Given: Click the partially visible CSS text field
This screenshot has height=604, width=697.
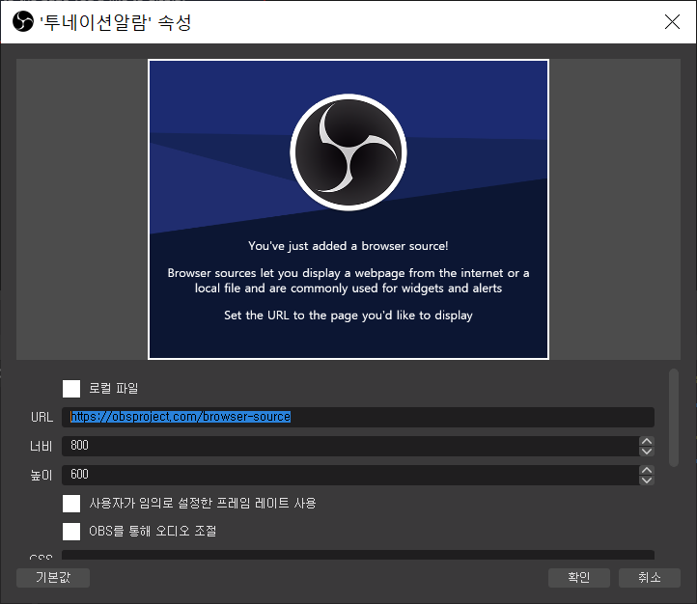Looking at the screenshot, I should tap(358, 555).
